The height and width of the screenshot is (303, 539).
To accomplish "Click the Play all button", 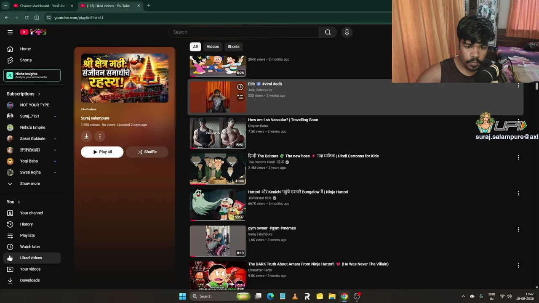I will pos(102,152).
